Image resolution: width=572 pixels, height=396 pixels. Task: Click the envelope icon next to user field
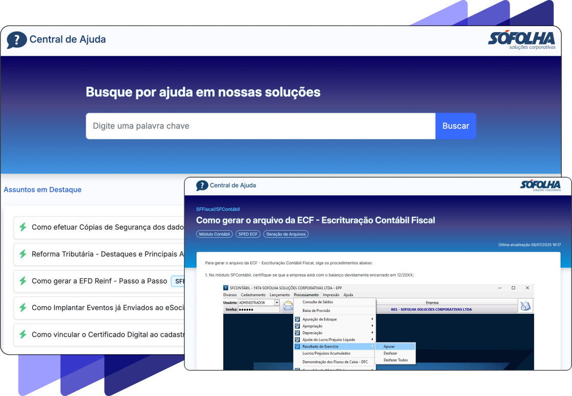point(289,306)
